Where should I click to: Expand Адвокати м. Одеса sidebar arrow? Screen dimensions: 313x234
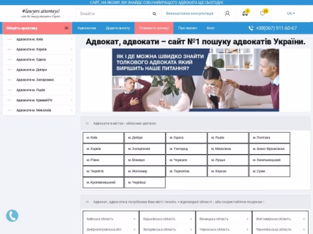click(72, 60)
